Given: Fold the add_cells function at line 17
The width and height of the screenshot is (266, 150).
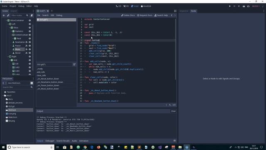Looking at the screenshot, I should 83,61.
